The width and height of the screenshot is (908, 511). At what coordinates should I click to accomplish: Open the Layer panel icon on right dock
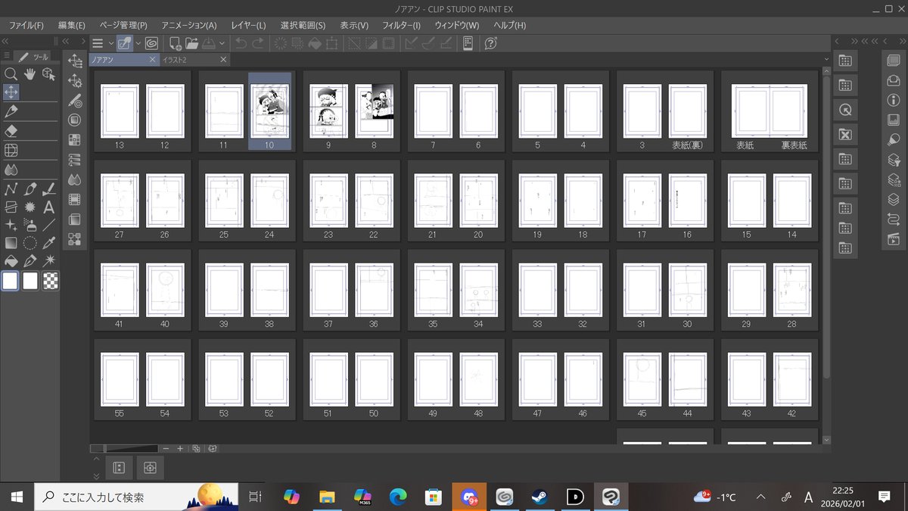point(893,200)
